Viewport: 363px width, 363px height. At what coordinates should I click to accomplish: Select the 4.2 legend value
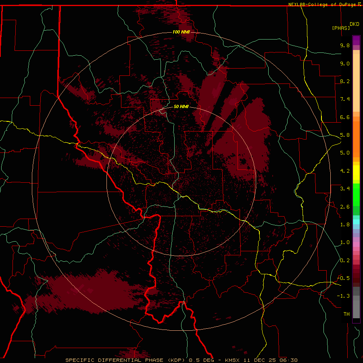click(x=345, y=171)
